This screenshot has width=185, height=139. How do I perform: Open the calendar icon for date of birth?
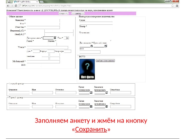click(x=55, y=38)
